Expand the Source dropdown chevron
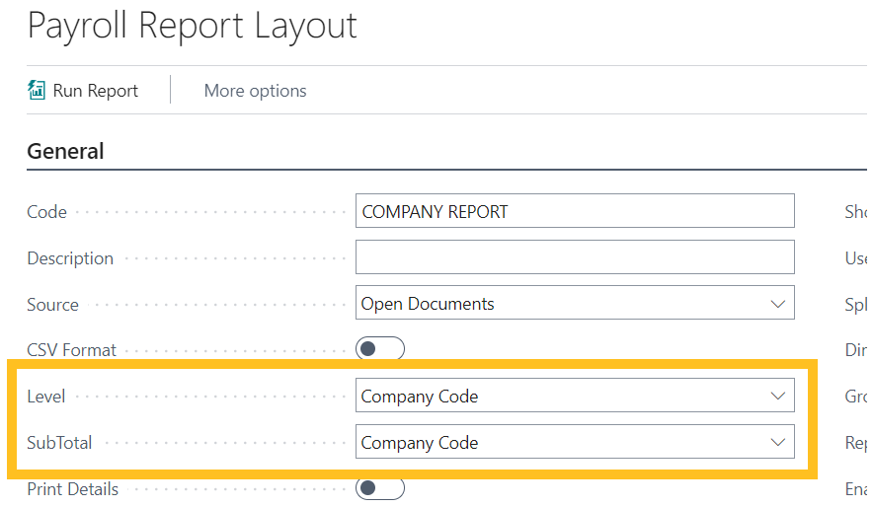Viewport: 874px width, 507px height. [778, 304]
